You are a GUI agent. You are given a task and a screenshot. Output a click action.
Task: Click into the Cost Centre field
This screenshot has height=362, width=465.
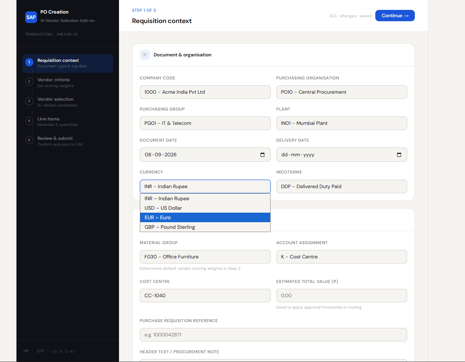coord(205,296)
